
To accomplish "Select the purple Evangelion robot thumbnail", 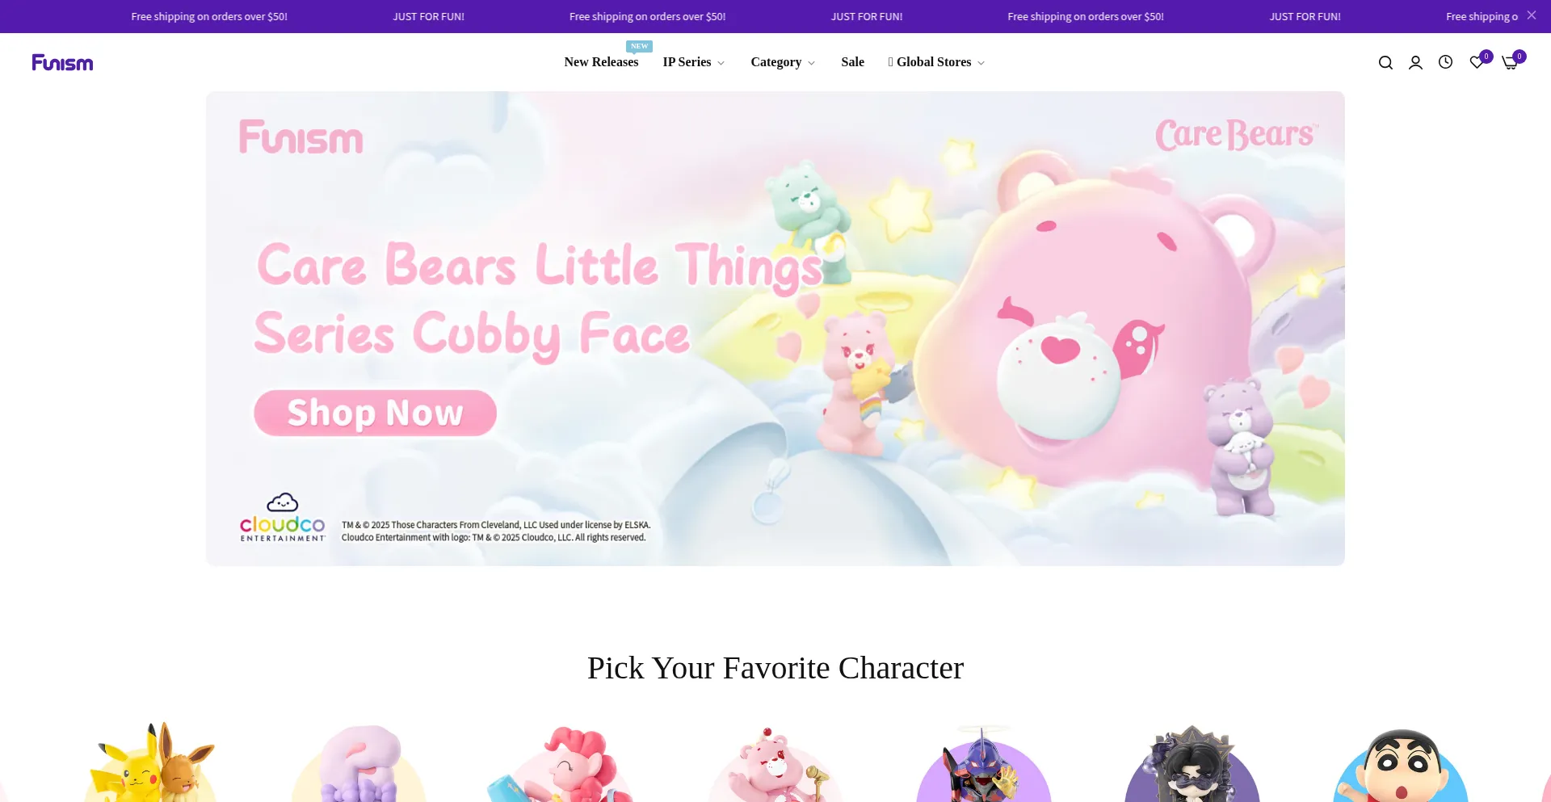I will (x=983, y=763).
